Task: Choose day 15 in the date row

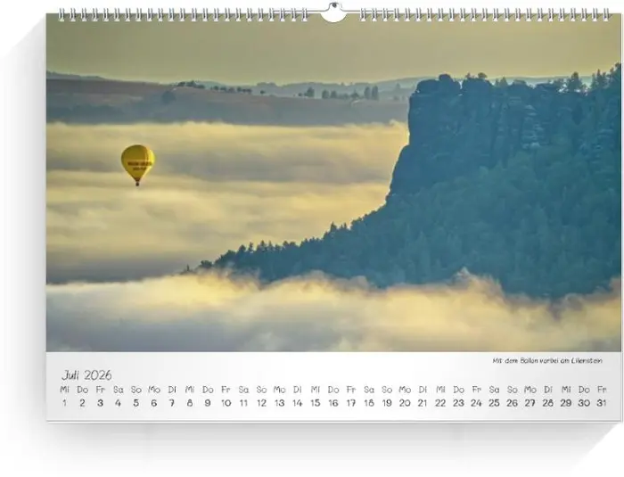Action: [x=315, y=403]
